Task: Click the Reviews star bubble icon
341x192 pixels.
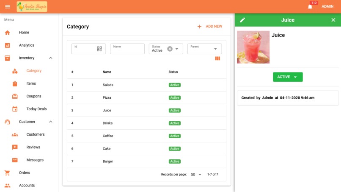Action: tap(15, 147)
